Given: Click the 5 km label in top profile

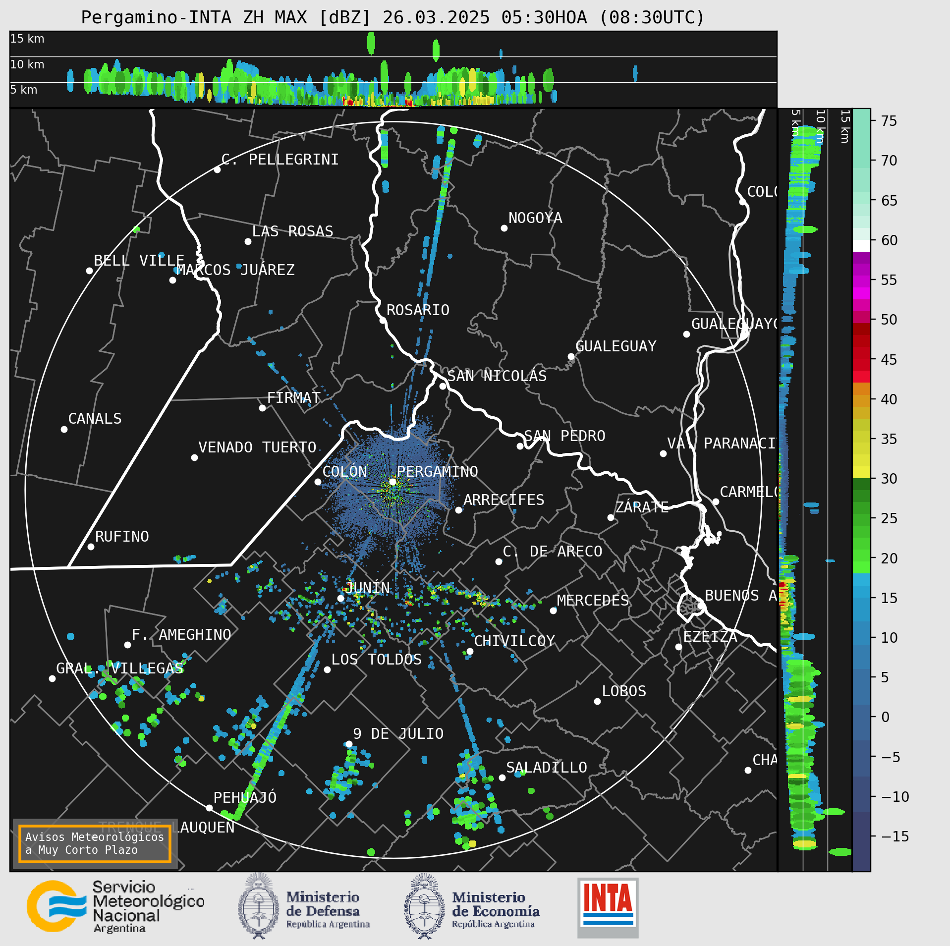Looking at the screenshot, I should (24, 90).
